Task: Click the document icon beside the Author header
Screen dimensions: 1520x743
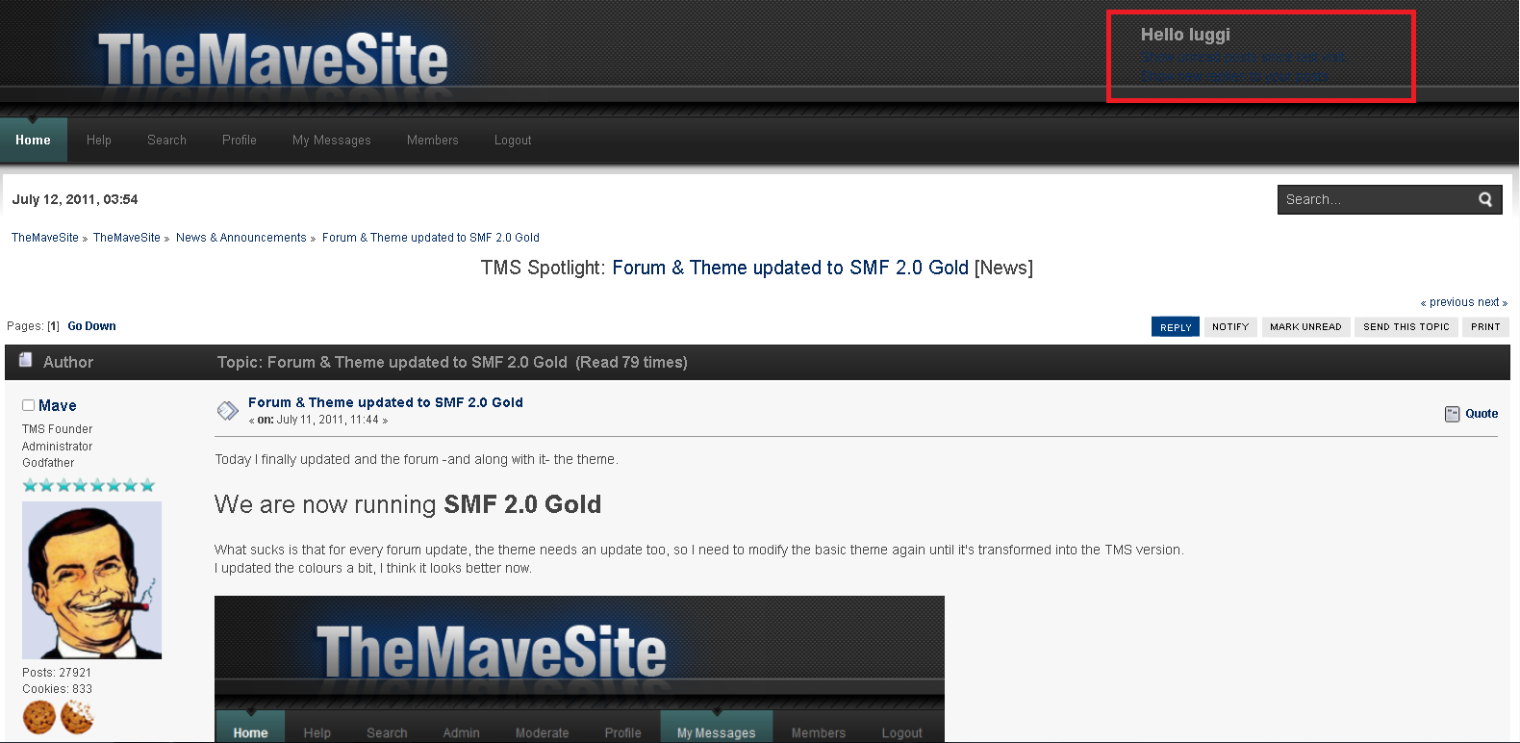Action: 26,360
